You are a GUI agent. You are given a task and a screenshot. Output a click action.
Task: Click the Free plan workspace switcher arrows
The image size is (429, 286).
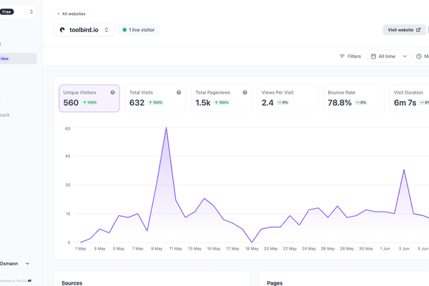coord(31,11)
